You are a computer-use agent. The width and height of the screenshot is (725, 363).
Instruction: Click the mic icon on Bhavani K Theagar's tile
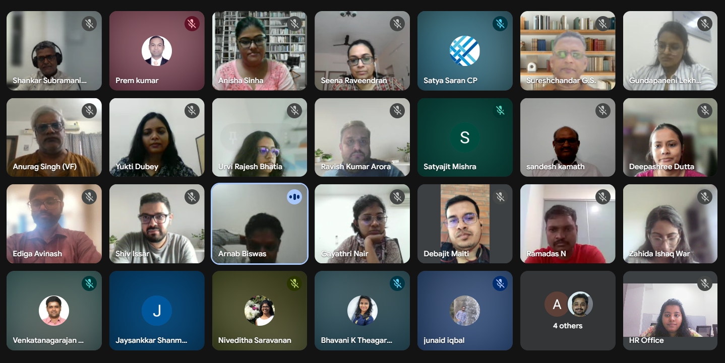pyautogui.click(x=397, y=284)
